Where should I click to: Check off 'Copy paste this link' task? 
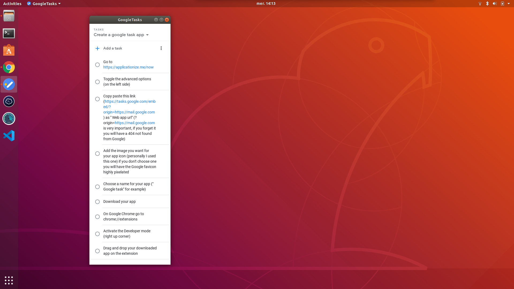click(x=97, y=99)
